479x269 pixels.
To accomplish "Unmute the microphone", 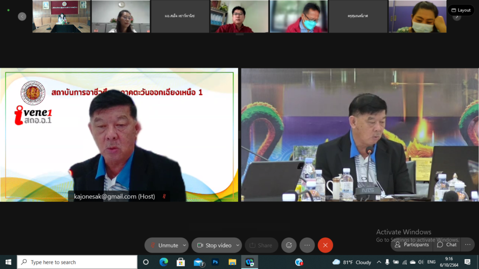I will (164, 245).
